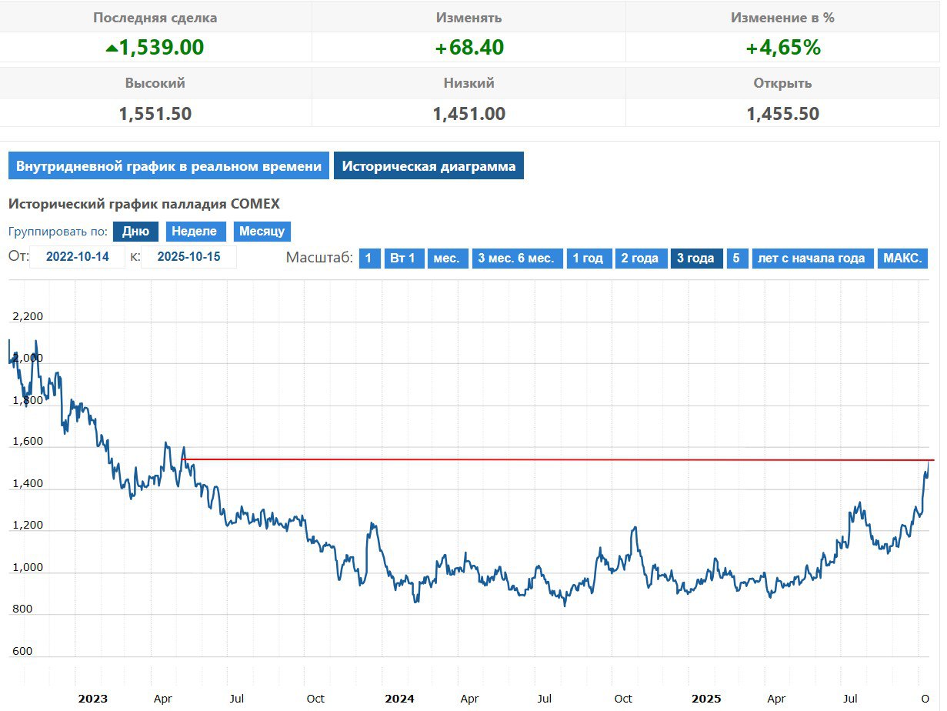Set chart scale to 2 года
947x711 pixels.
click(x=640, y=259)
